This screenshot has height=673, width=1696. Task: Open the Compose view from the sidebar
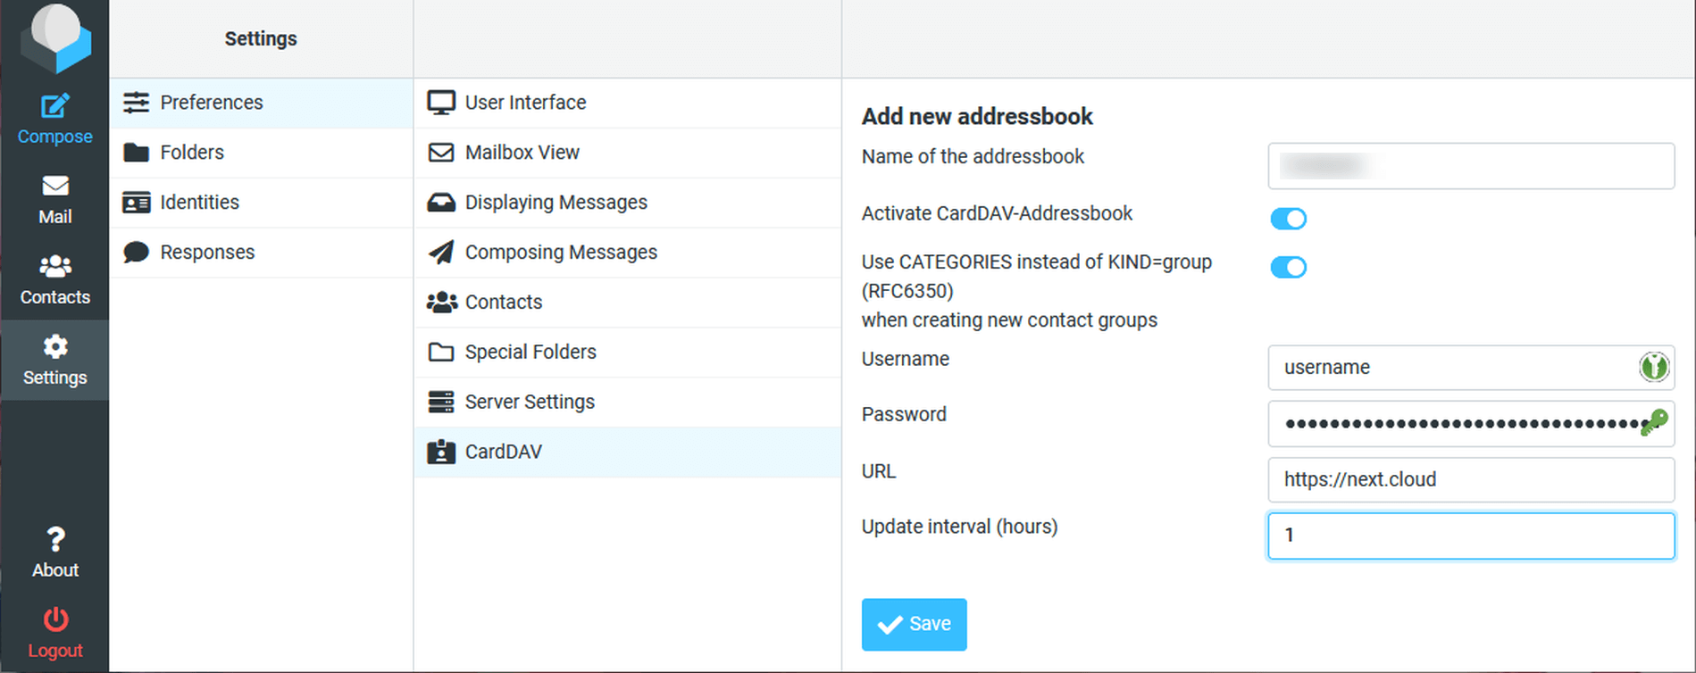click(54, 118)
